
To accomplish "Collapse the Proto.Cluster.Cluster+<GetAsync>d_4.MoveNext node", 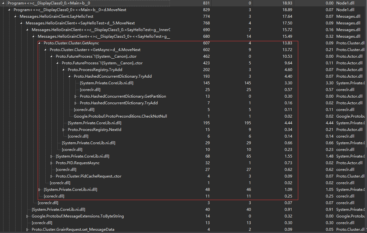I will pyautogui.click(x=45, y=49).
